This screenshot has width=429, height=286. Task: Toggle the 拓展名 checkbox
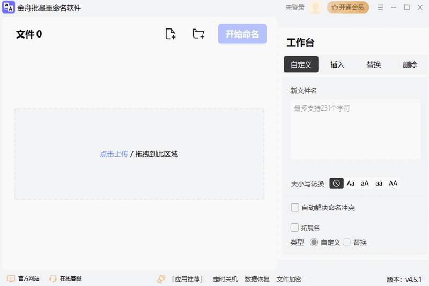(x=295, y=228)
